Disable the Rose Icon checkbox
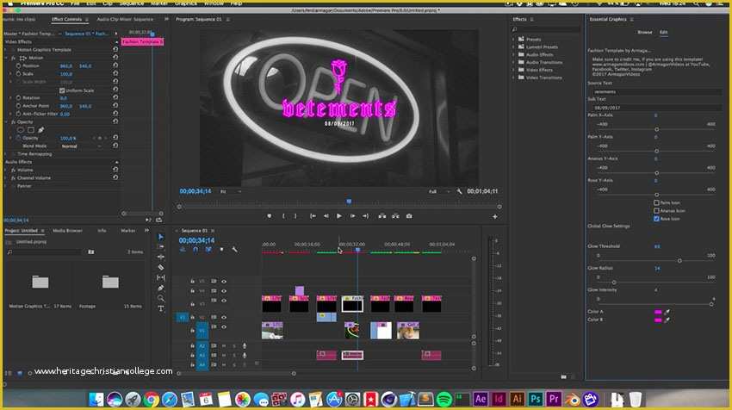 click(x=656, y=219)
